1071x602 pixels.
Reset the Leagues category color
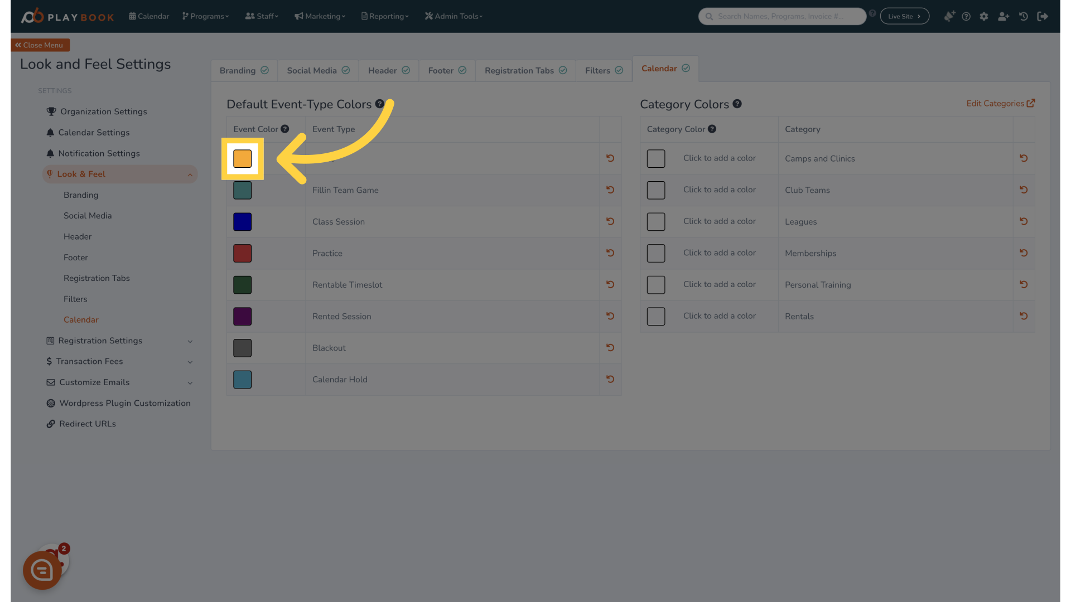pos(1024,221)
